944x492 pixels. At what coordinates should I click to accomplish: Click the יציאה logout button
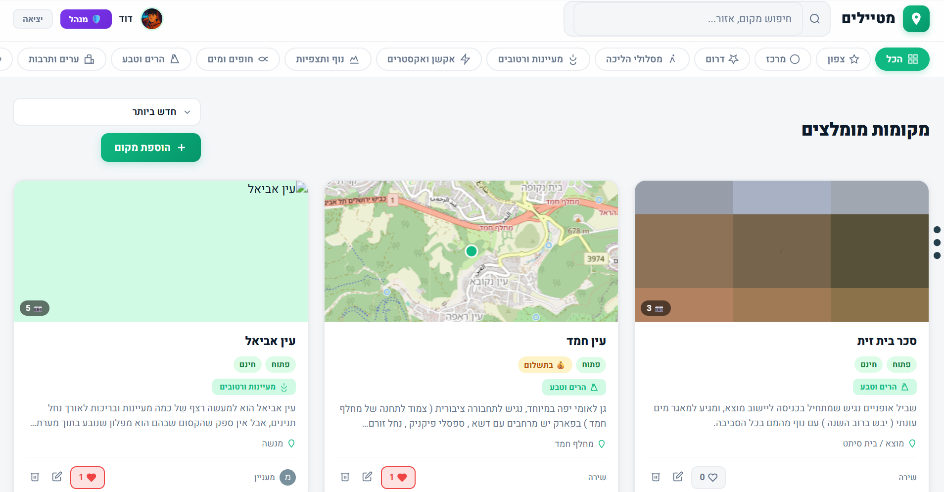33,19
